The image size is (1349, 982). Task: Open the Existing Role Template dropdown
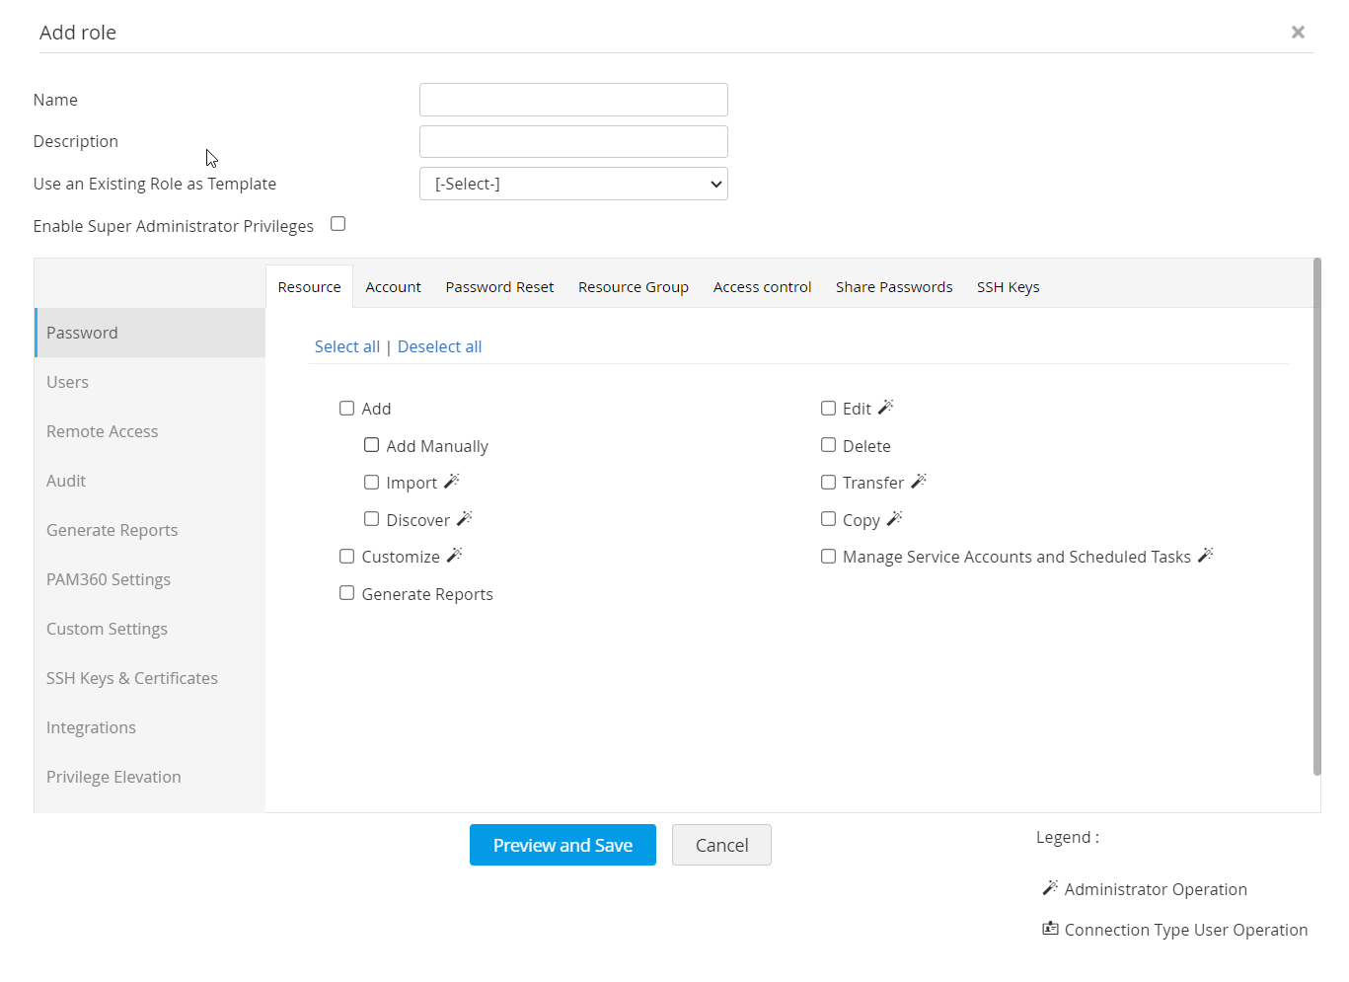point(573,184)
